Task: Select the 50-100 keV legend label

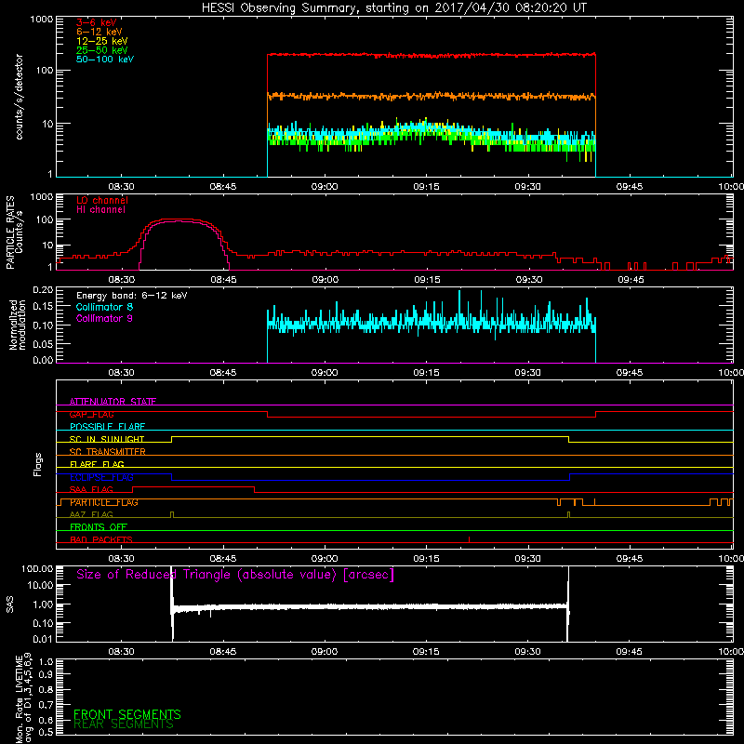Action: [105, 60]
